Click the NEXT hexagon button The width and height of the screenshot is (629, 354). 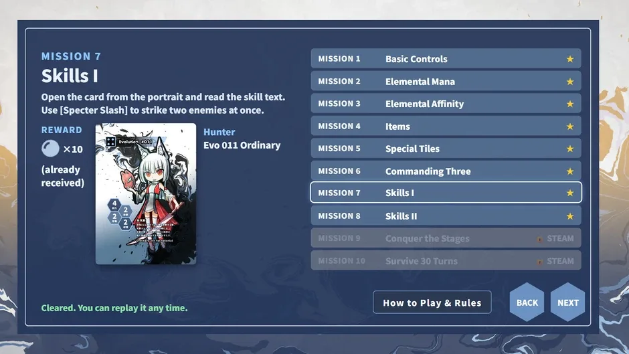click(x=567, y=302)
